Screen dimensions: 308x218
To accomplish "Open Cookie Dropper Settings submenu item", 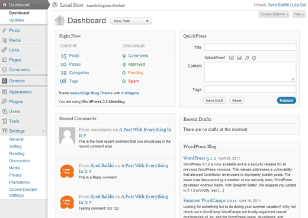I will [23, 193].
